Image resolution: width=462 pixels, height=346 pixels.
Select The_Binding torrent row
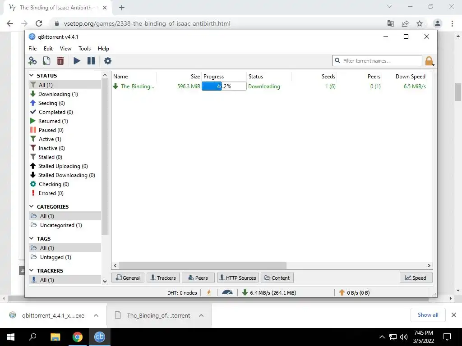point(272,86)
